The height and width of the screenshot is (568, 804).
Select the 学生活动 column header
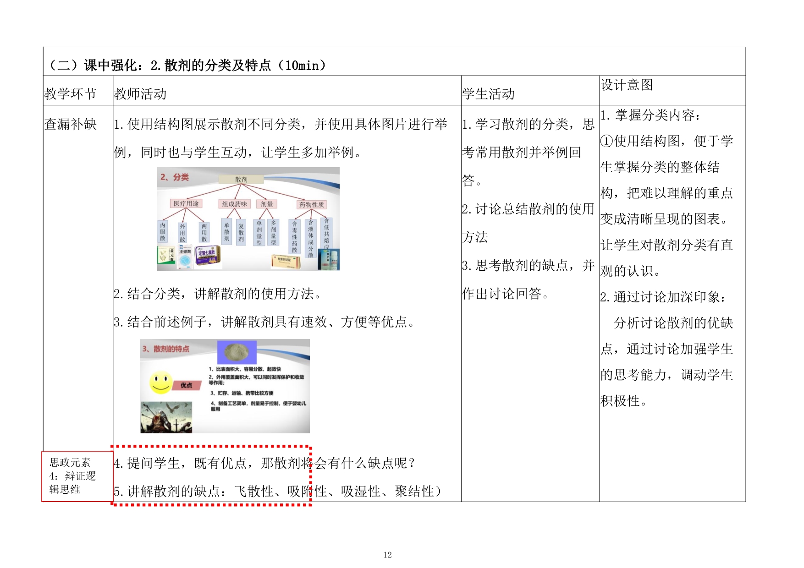pyautogui.click(x=488, y=94)
